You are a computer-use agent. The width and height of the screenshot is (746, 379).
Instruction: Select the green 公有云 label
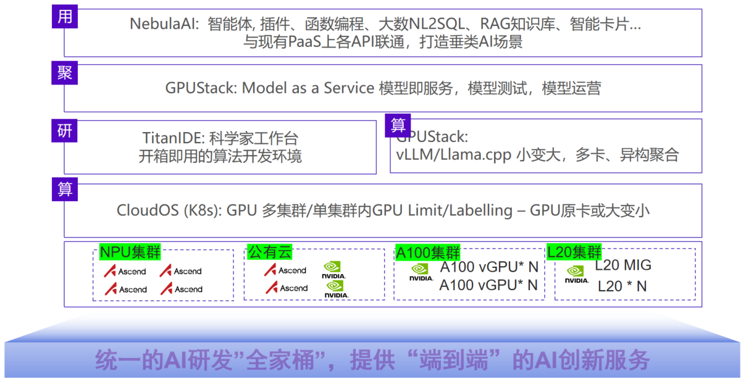[270, 252]
